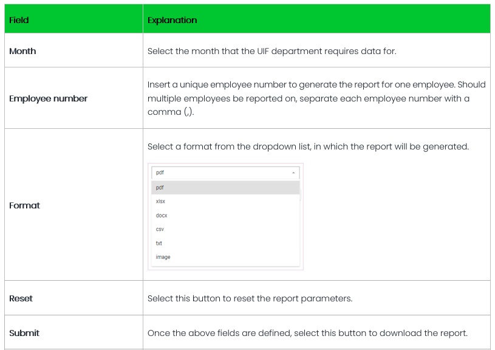Screen dimensions: 495x350
Task: Click the Field column header
Action: click(x=19, y=20)
